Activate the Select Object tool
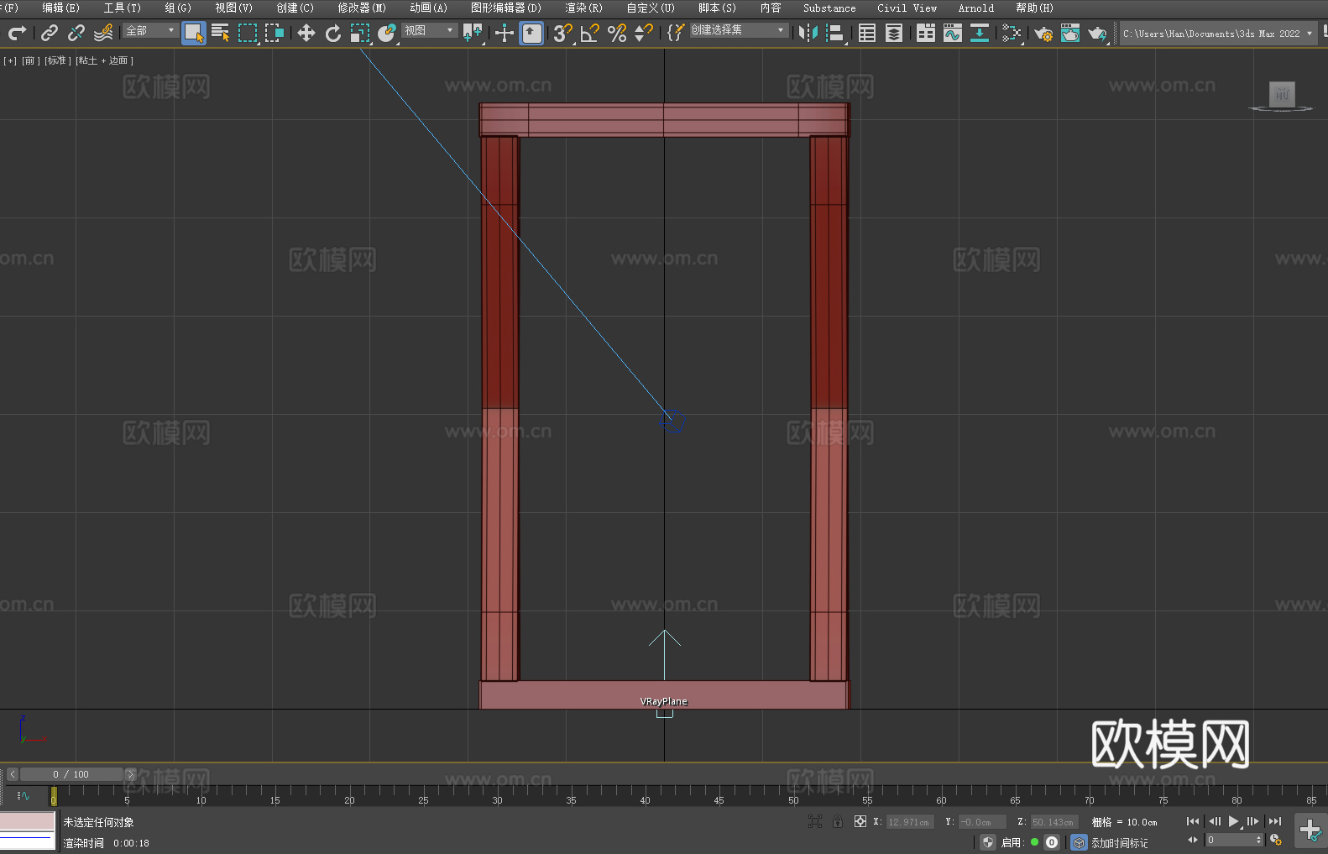Viewport: 1328px width, 854px height. 194,33
